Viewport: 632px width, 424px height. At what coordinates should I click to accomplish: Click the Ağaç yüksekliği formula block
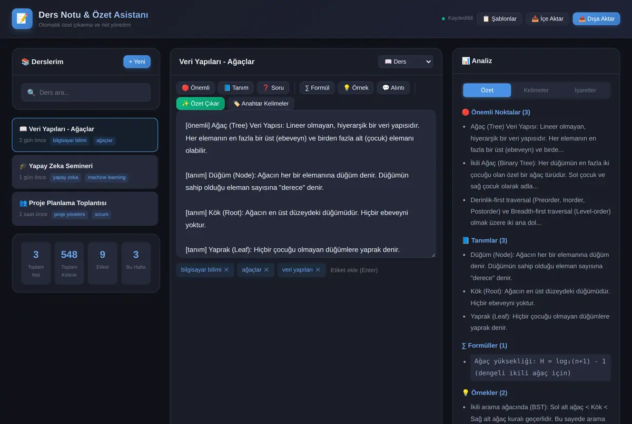click(540, 367)
